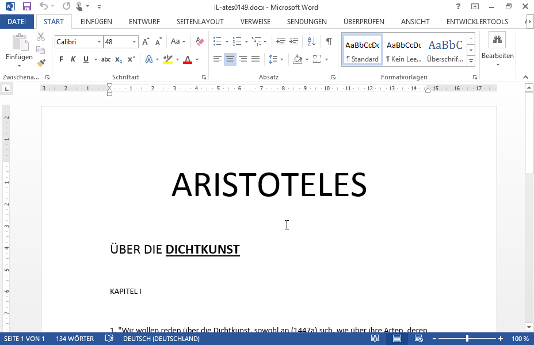Align text left
The height and width of the screenshot is (345, 534).
[218, 60]
